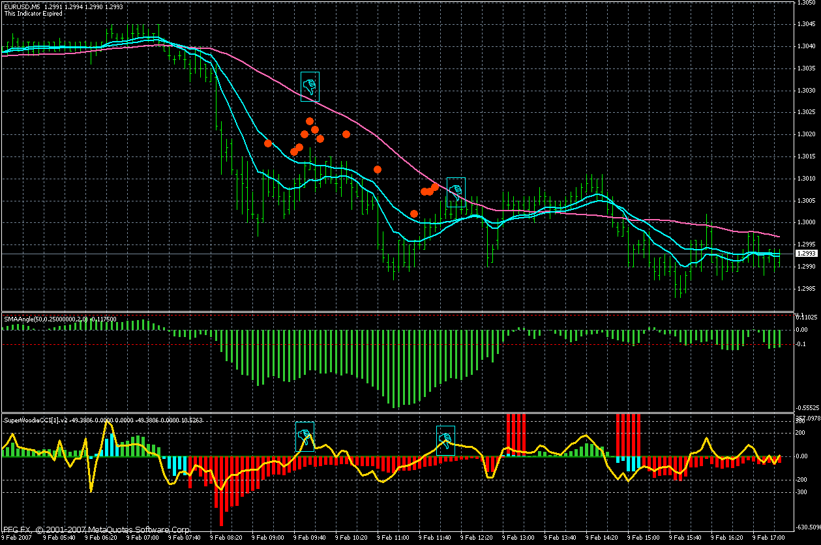821x545 pixels.
Task: Select the topmost orange dot marker
Action: tap(310, 121)
